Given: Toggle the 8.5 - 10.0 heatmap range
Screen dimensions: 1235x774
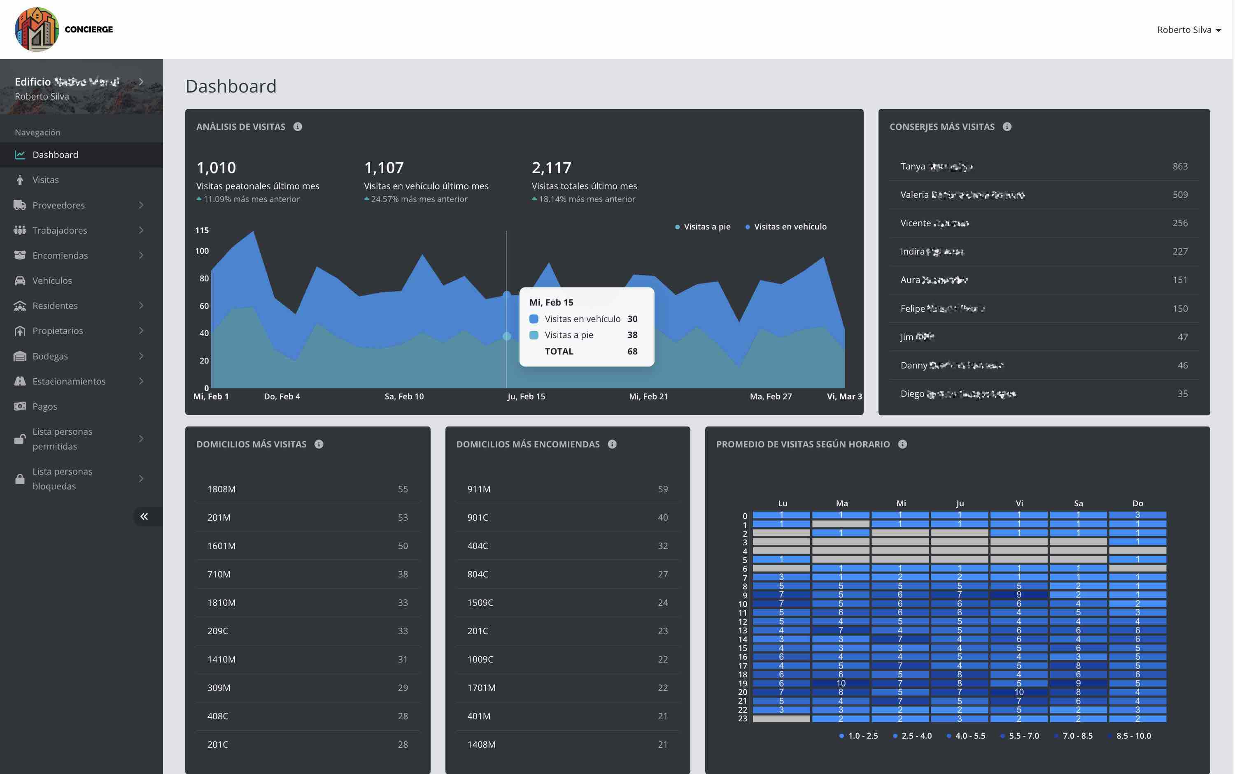Looking at the screenshot, I should click(1129, 736).
